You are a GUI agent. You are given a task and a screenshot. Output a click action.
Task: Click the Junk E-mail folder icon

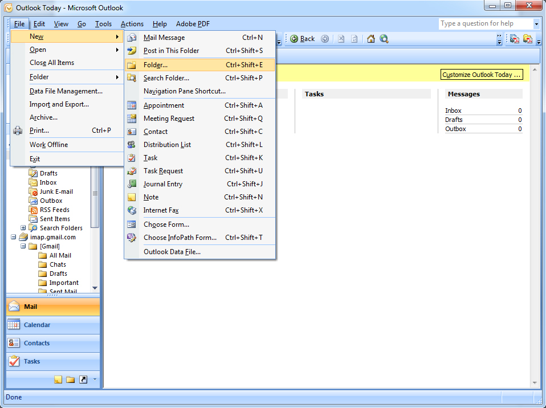tap(34, 192)
